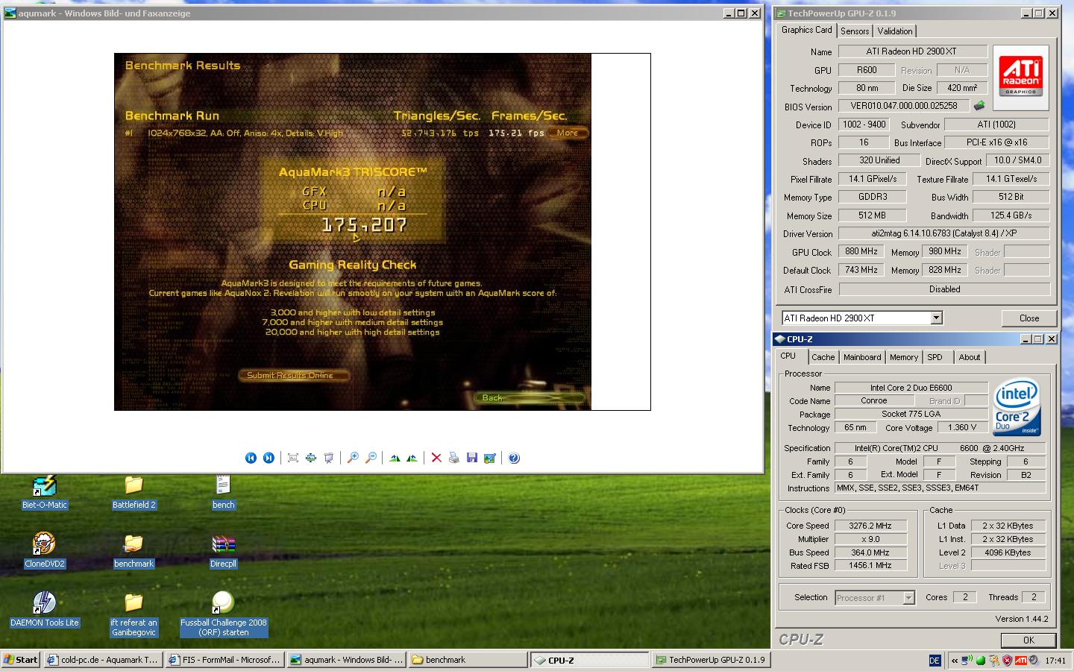Switch to Sensors tab in GPU-Z
The image size is (1074, 671).
coord(855,31)
